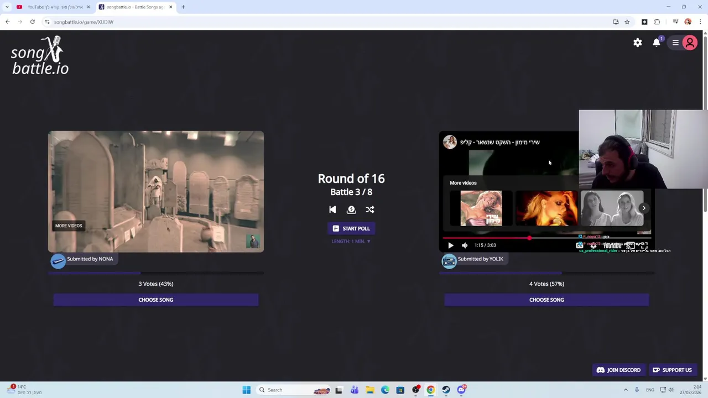Close the songbattle.io tab
The image size is (708, 398).
click(x=170, y=7)
